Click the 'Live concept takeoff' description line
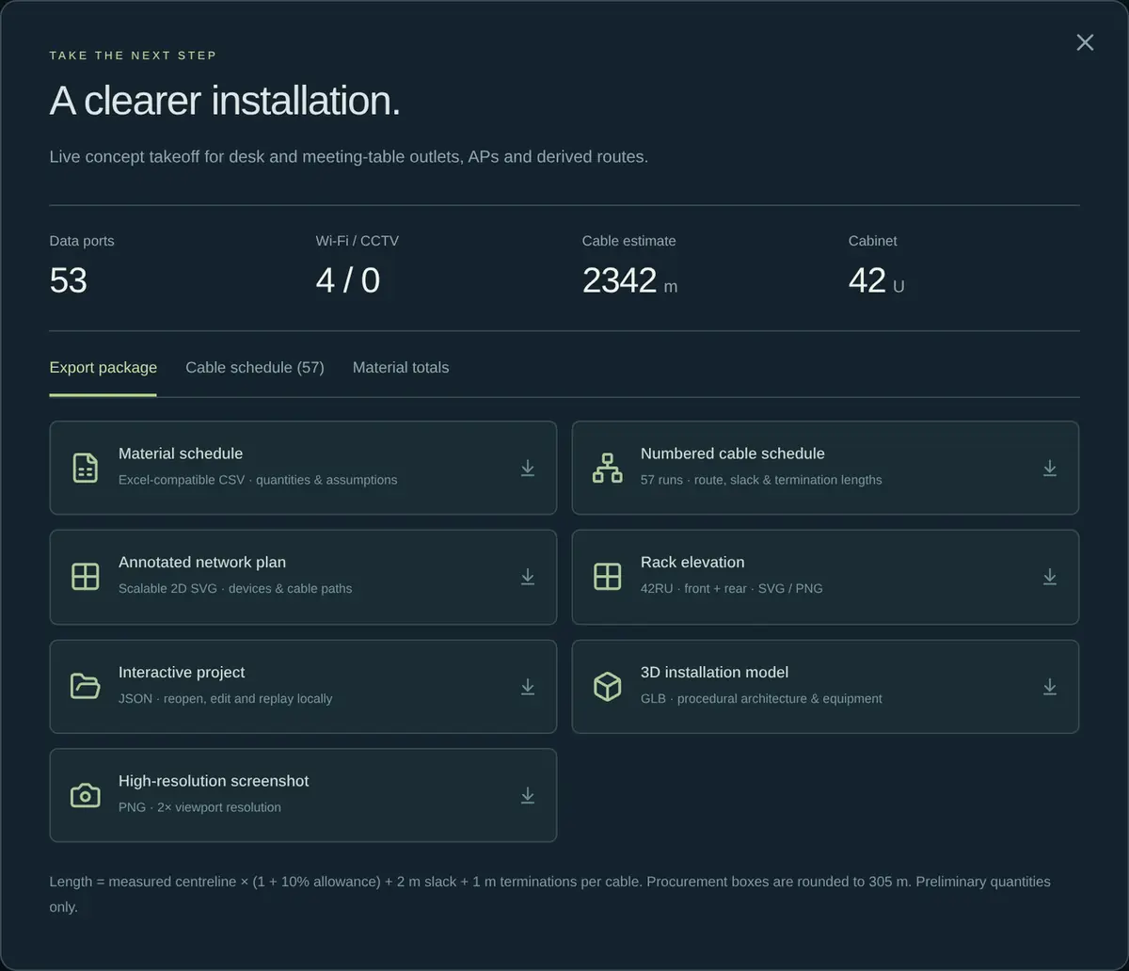 click(x=349, y=157)
